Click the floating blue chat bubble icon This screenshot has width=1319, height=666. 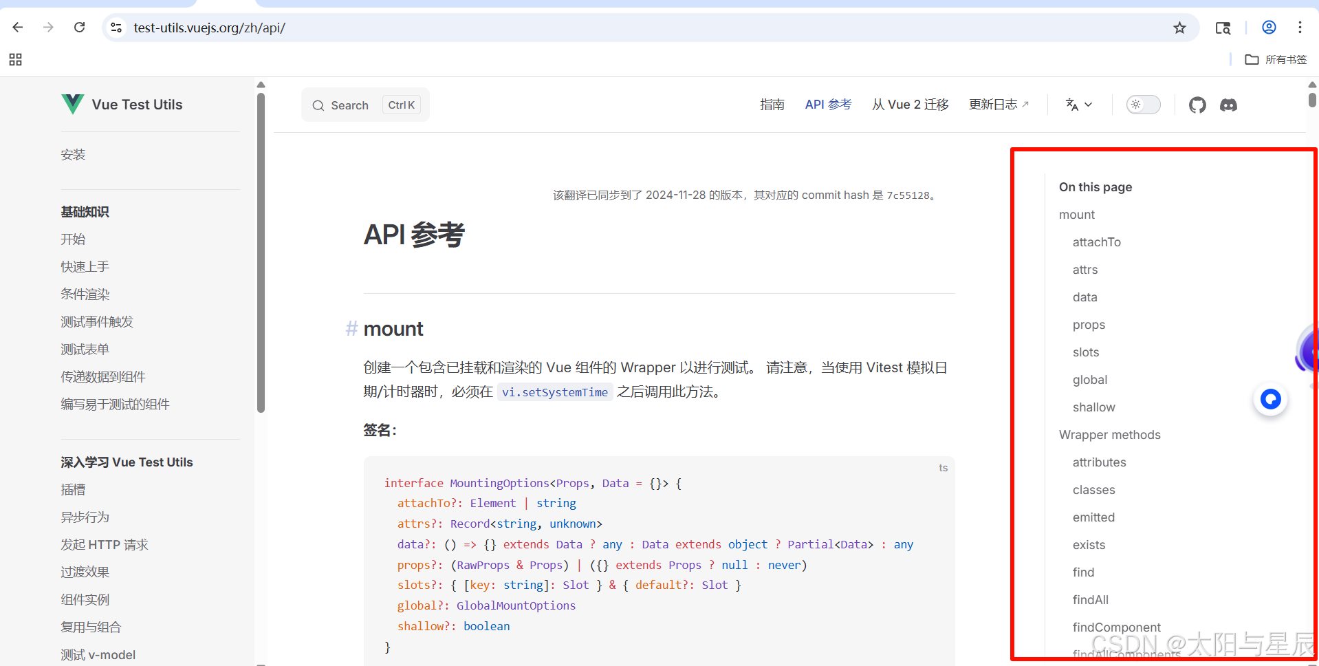pyautogui.click(x=1270, y=399)
